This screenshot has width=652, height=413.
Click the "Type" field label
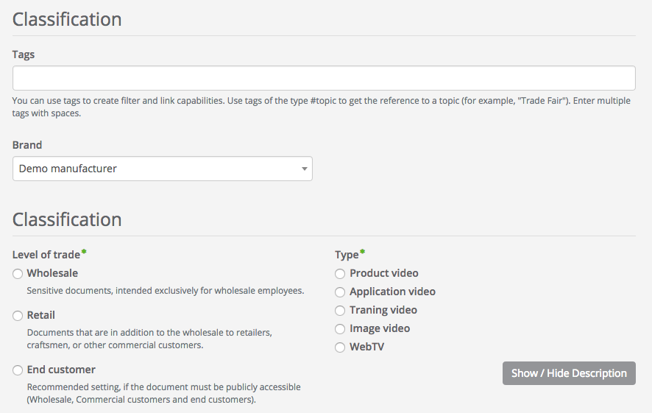(x=347, y=255)
